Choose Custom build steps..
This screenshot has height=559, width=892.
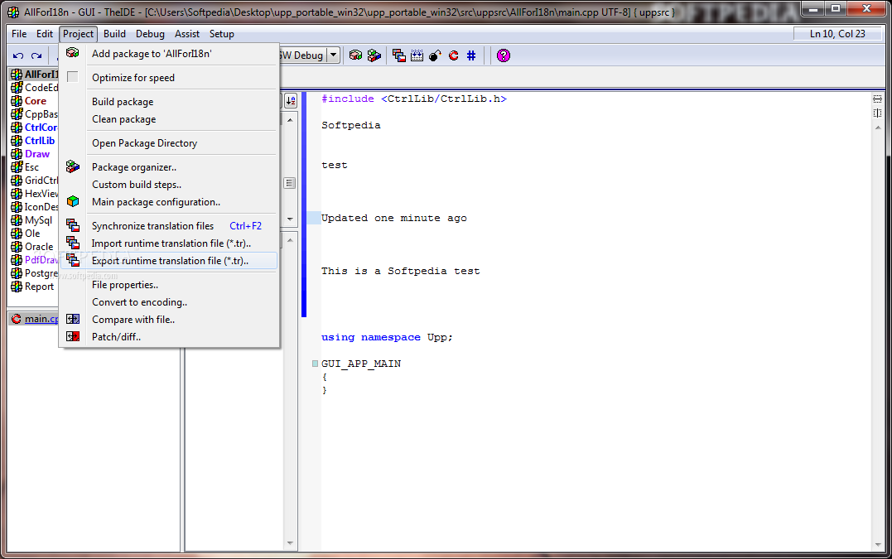coord(169,184)
